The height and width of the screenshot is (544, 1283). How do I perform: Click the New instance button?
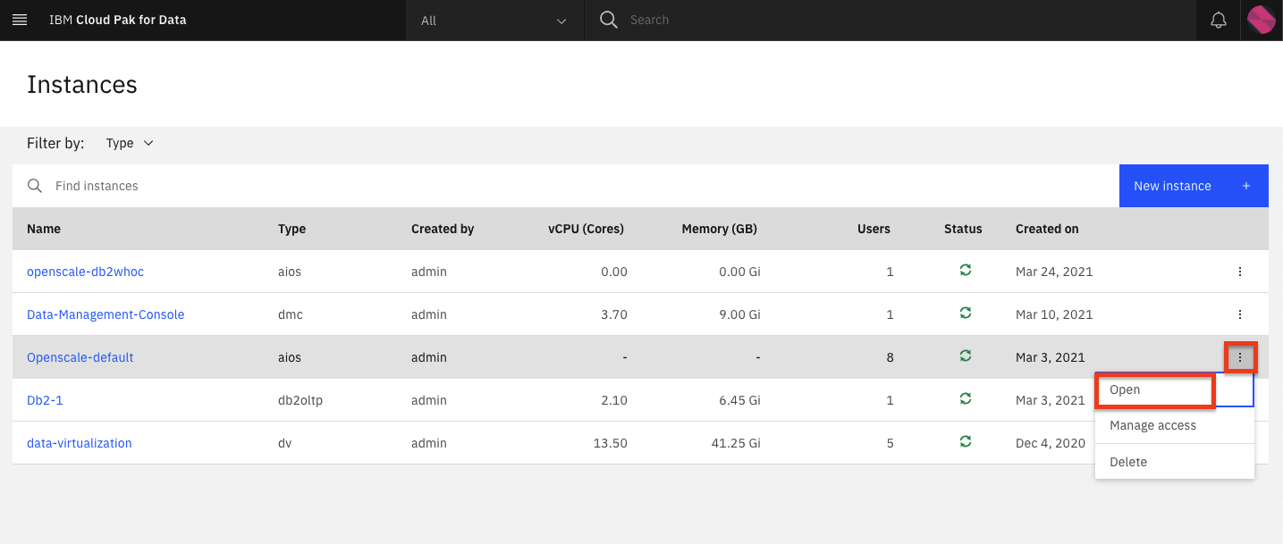pyautogui.click(x=1194, y=186)
